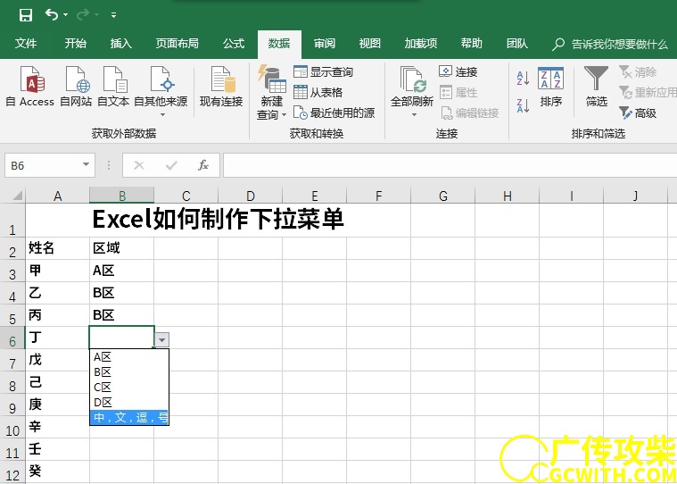Click the 从表格 button

[318, 92]
